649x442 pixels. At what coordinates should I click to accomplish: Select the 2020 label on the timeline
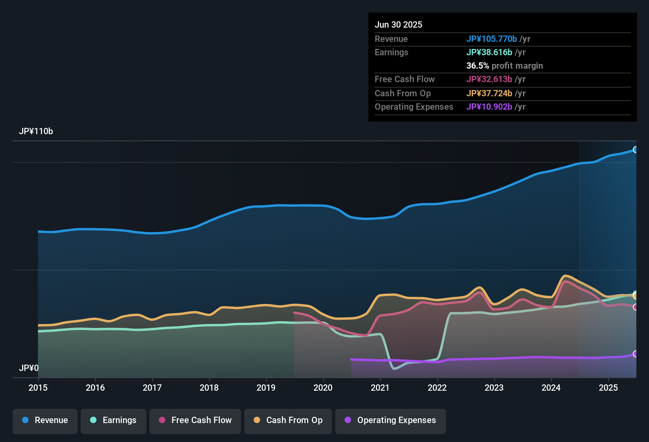323,388
